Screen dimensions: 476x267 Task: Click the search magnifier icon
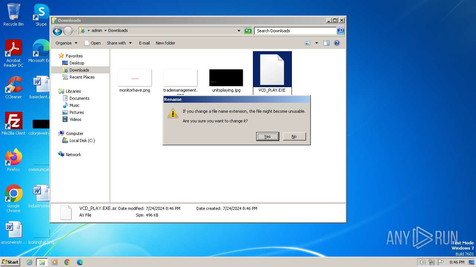[341, 31]
